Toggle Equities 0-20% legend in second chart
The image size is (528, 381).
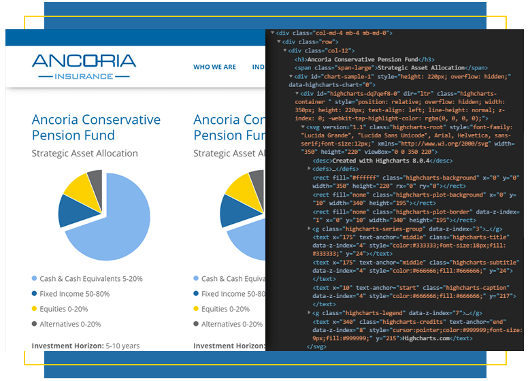[x=222, y=309]
